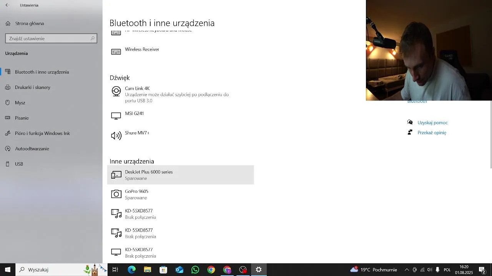This screenshot has width=492, height=276.
Task: Click the speaker icon for Shure MV7
Action: 116,136
